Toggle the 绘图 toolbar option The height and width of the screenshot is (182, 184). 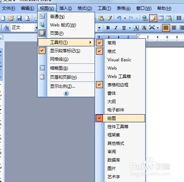point(120,118)
